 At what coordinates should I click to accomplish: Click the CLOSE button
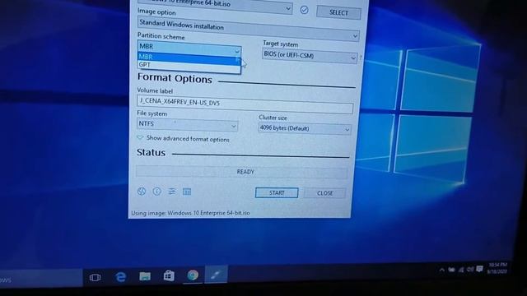point(324,193)
